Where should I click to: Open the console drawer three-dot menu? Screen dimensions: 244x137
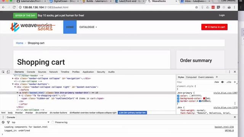pos(3,117)
